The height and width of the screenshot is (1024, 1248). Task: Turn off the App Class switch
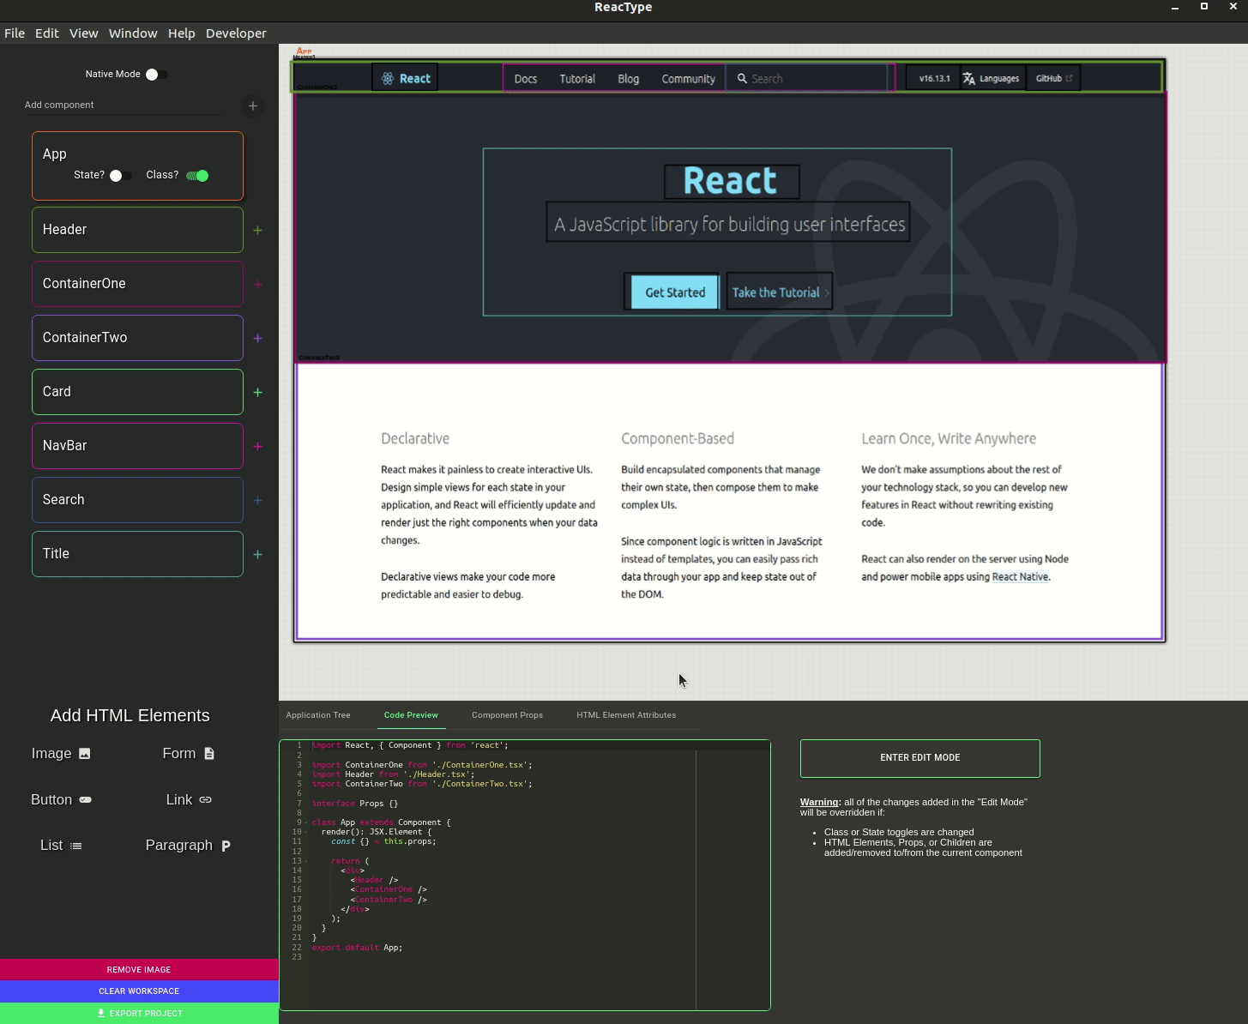[x=198, y=175]
